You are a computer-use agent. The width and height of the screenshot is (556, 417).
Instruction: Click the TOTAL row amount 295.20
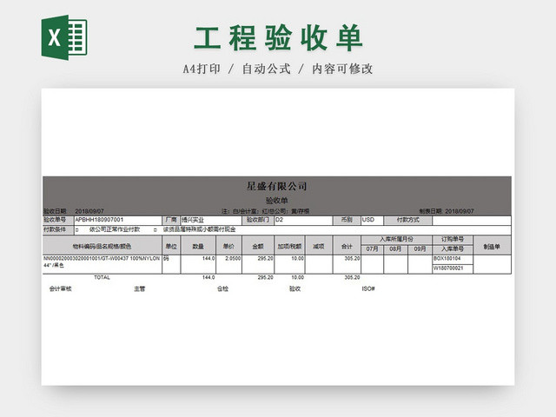click(266, 278)
